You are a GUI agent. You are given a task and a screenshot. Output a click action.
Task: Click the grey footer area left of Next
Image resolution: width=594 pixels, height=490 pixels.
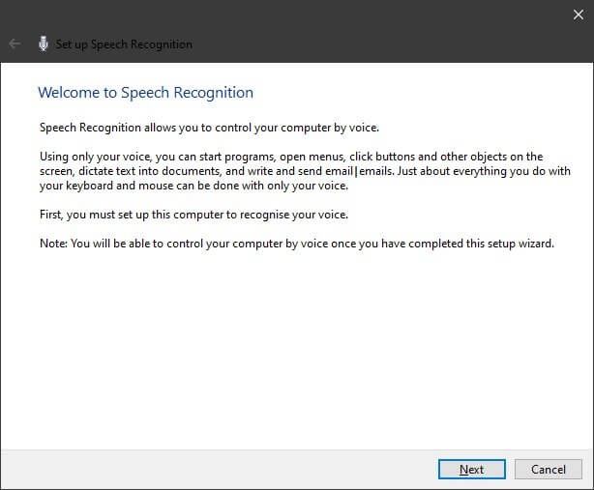pos(218,469)
